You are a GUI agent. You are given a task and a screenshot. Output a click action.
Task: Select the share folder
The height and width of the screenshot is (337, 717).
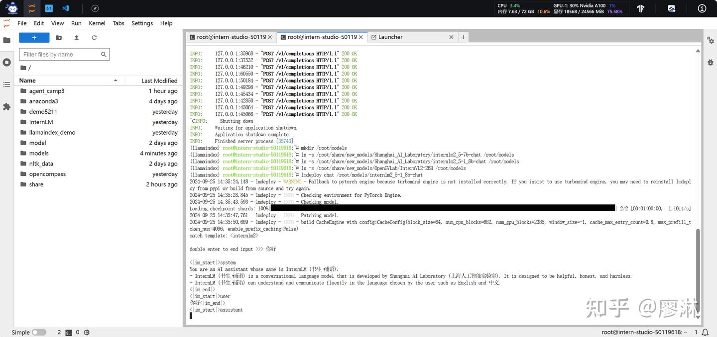click(x=99, y=184)
